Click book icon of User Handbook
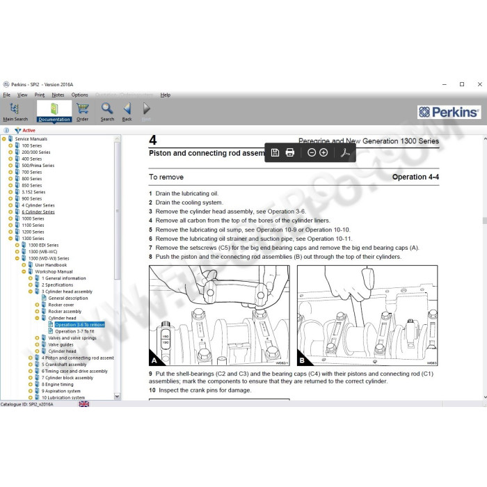 click(31, 265)
